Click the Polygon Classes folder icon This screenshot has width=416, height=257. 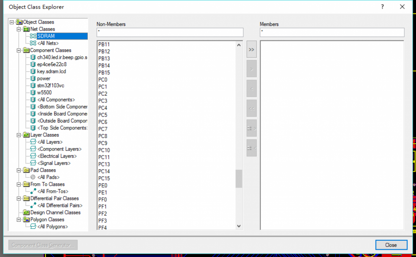(26, 220)
